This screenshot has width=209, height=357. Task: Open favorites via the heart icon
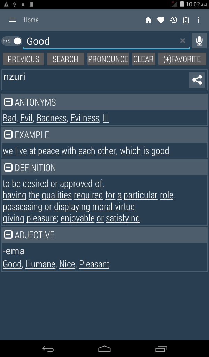point(161,20)
